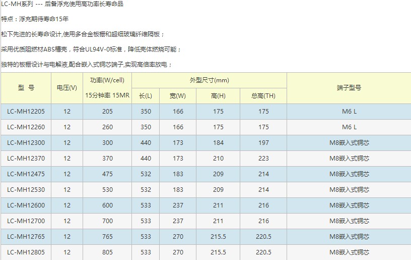
Task: Click total height 220.5 in LC-MH12805 row
Action: (263, 252)
